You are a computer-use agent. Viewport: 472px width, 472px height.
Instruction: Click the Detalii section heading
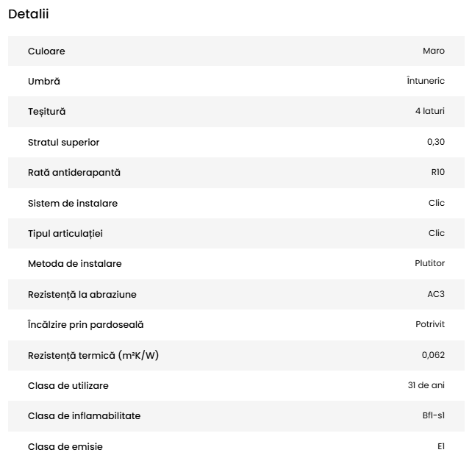[x=29, y=14]
